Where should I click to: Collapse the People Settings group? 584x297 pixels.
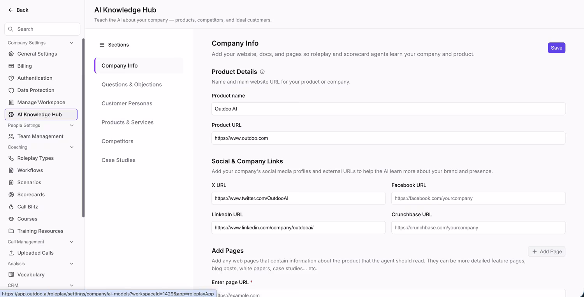pos(72,125)
